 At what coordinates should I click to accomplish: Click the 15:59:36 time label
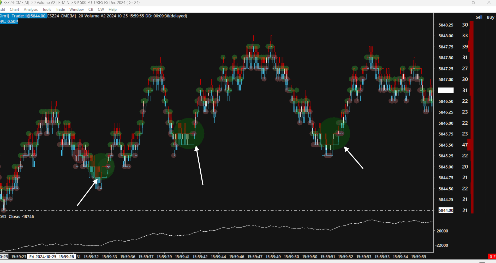[128, 257]
